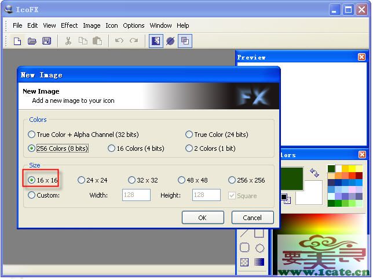Click the Open folder toolbar icon

pos(32,41)
